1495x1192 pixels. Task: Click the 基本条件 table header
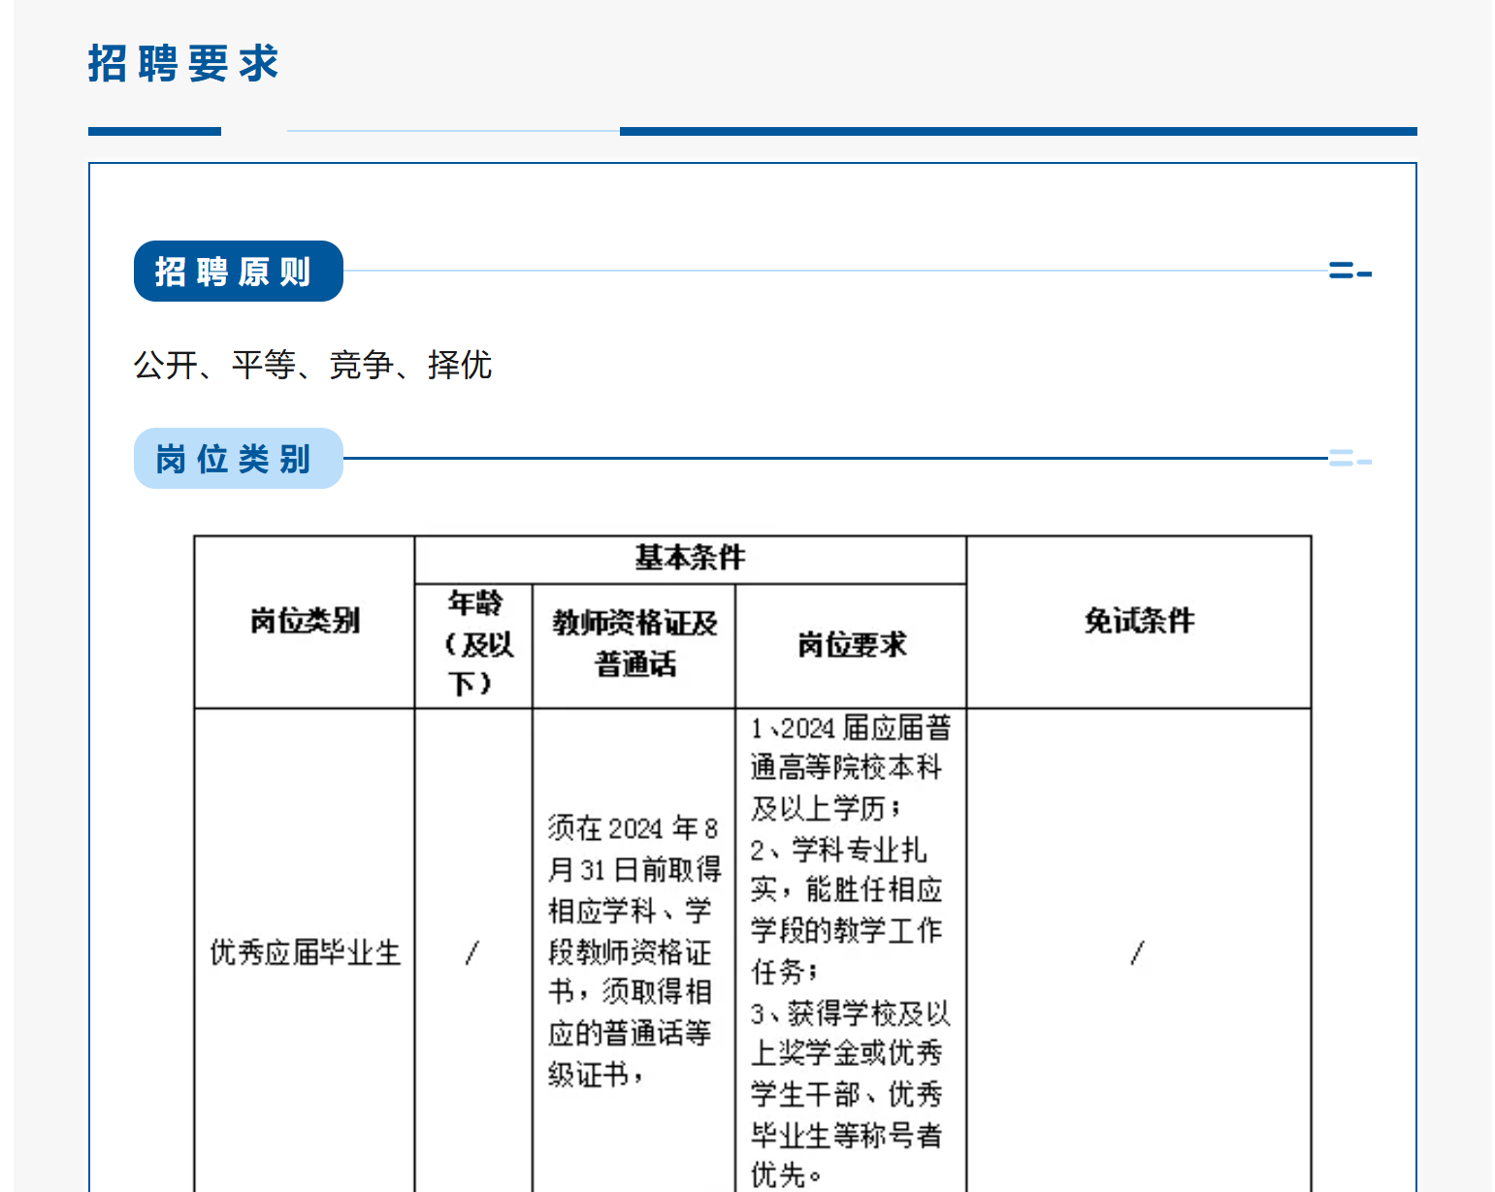click(690, 559)
